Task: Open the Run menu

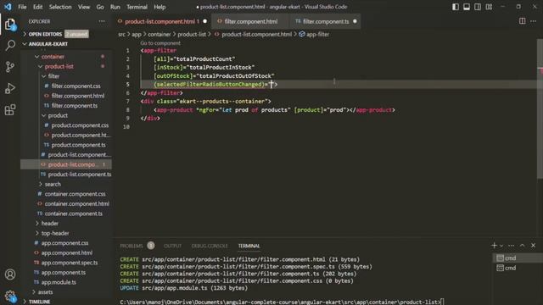Action: [x=115, y=7]
